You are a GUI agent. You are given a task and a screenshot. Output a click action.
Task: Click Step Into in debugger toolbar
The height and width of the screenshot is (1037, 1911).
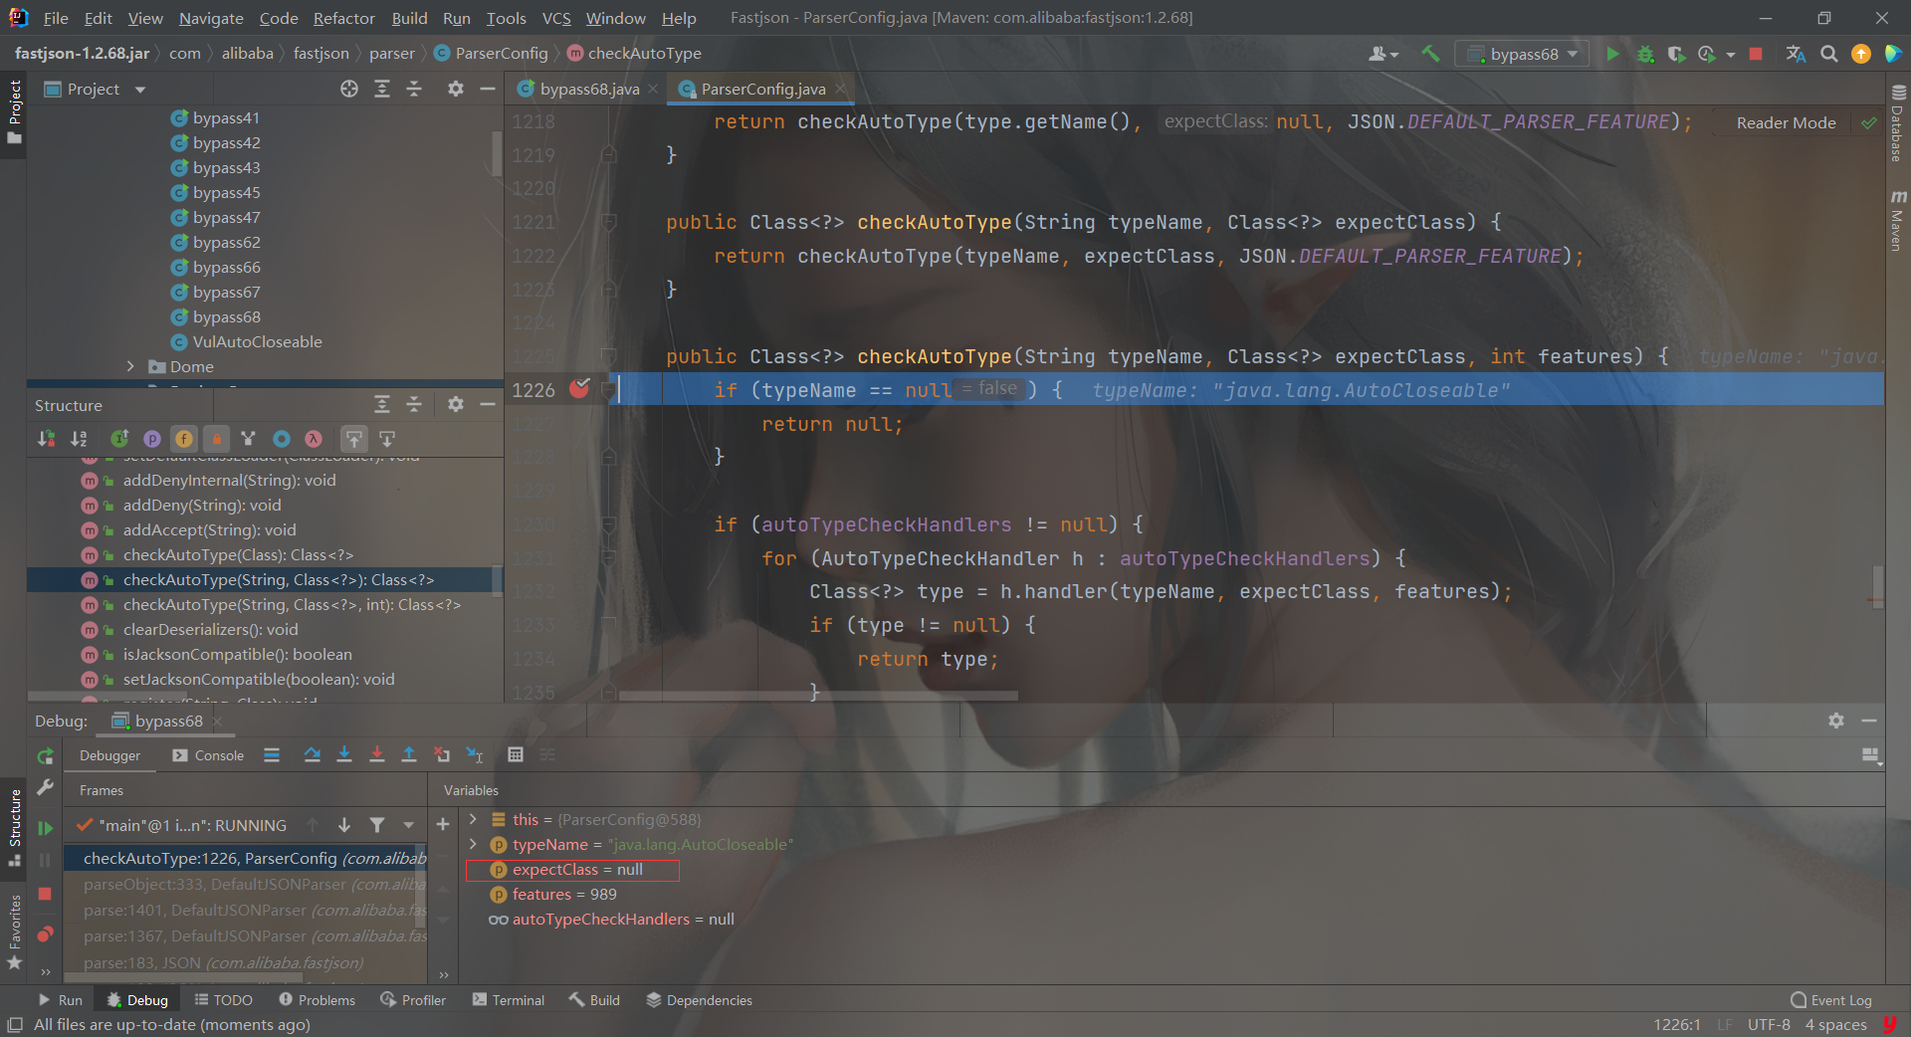(344, 755)
